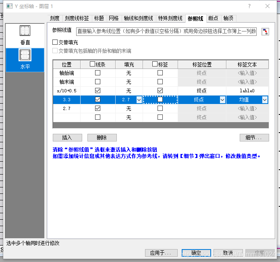Open the 网格 tab
This screenshot has height=262, width=280.
(114, 18)
